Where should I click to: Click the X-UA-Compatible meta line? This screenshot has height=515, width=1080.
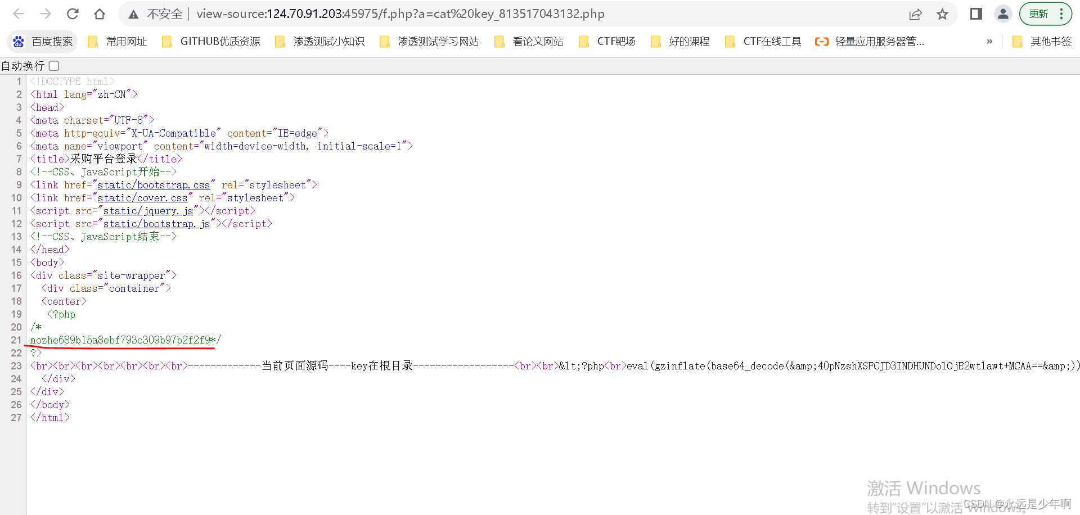[x=179, y=133]
